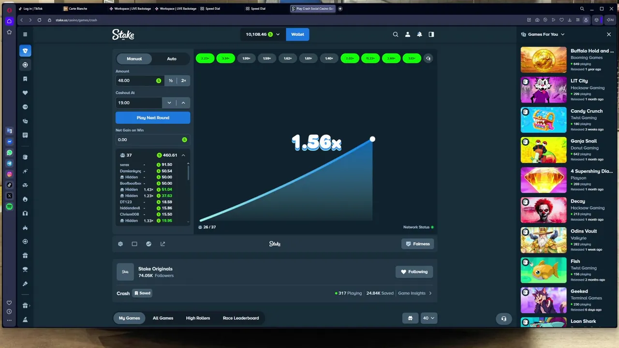Screen dimensions: 619x348
Task: Decrease the Cashout At value with the down arrow
Action: pyautogui.click(x=169, y=102)
